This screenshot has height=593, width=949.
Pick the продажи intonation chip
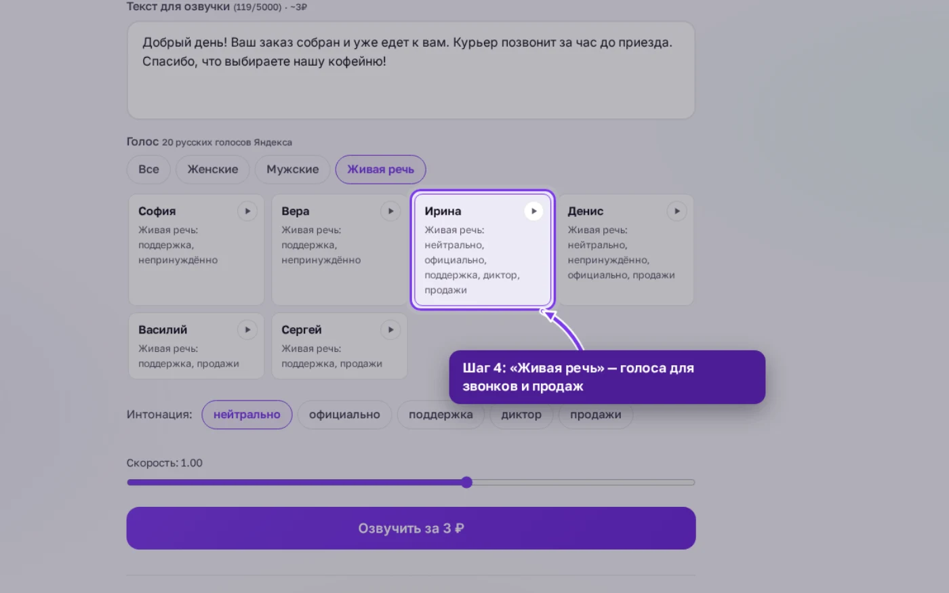(x=596, y=415)
